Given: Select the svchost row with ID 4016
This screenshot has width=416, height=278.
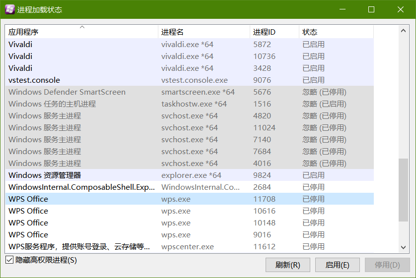Looking at the screenshot, I should 190,164.
